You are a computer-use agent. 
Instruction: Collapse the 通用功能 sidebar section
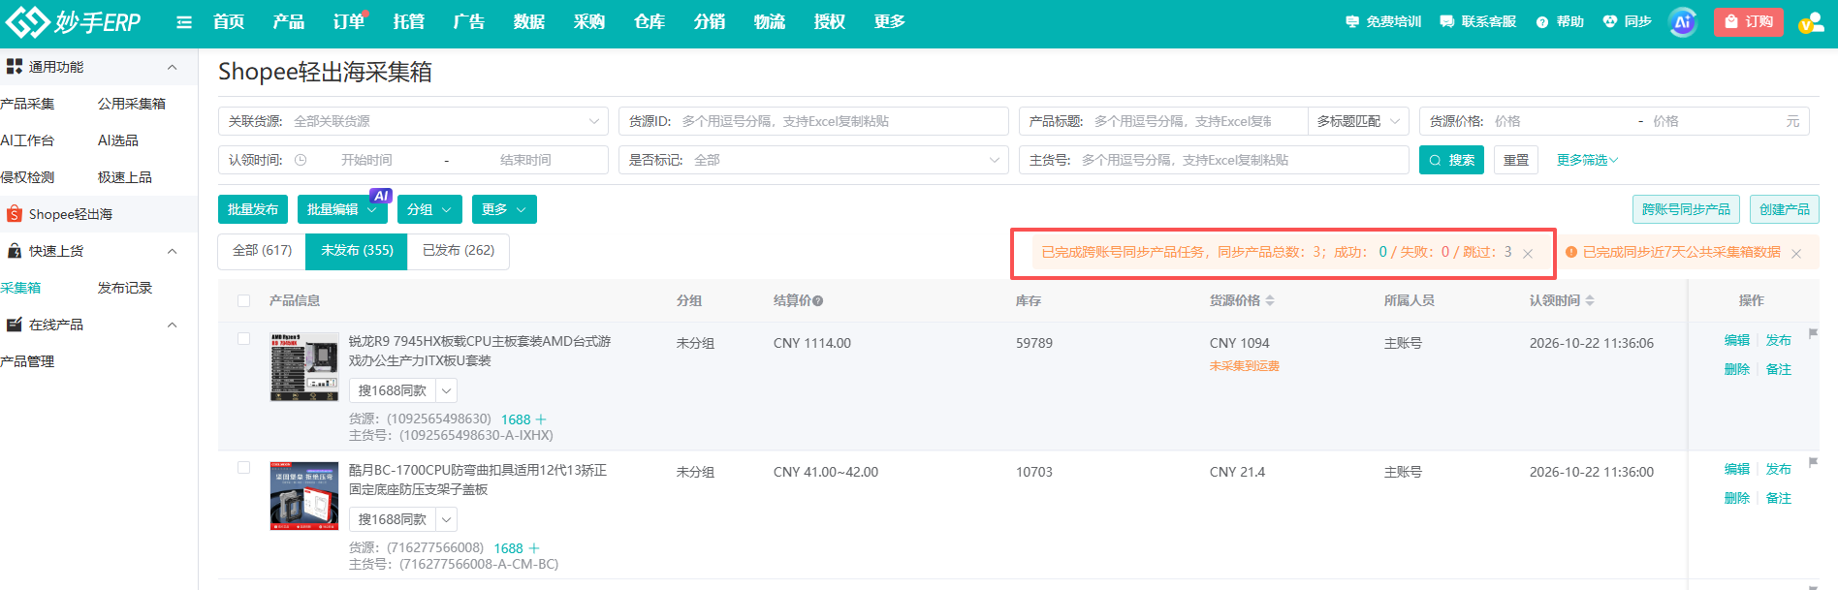point(173,67)
